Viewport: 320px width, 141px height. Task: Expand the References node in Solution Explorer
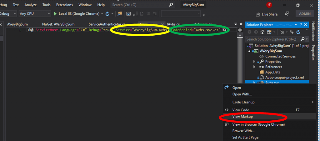pyautogui.click(x=254, y=67)
